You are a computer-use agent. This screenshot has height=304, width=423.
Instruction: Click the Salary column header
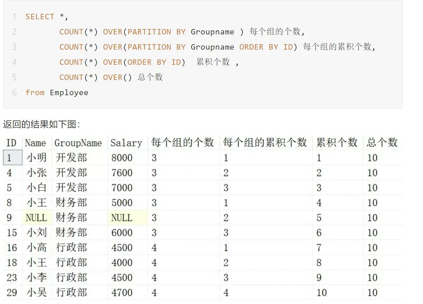[126, 143]
